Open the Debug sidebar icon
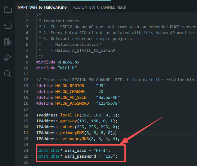The image size is (197, 166). click(x=8, y=58)
